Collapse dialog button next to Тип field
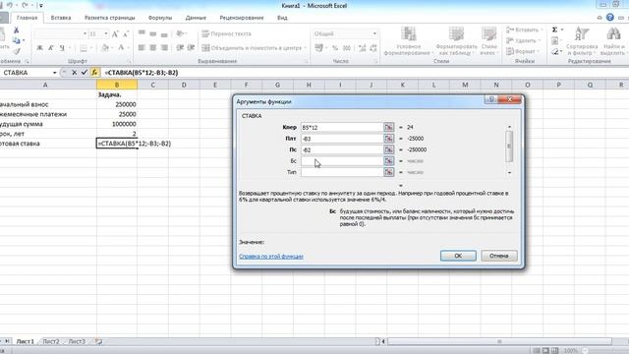Image resolution: width=629 pixels, height=354 pixels. pyautogui.click(x=388, y=172)
